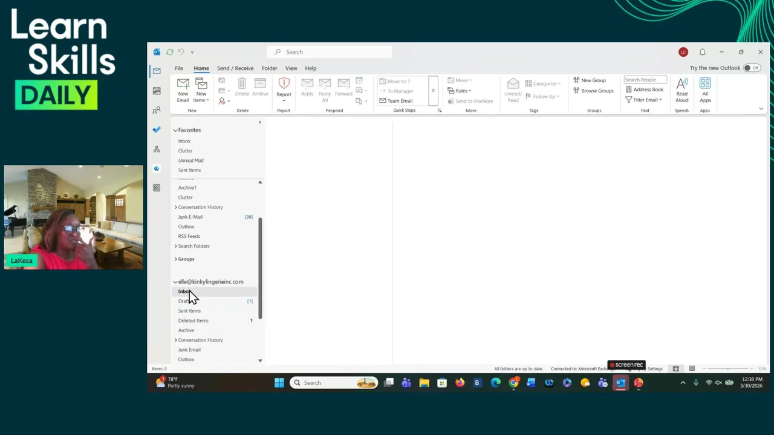This screenshot has width=774, height=435.
Task: Open the Filter Email dropdown
Action: [643, 100]
